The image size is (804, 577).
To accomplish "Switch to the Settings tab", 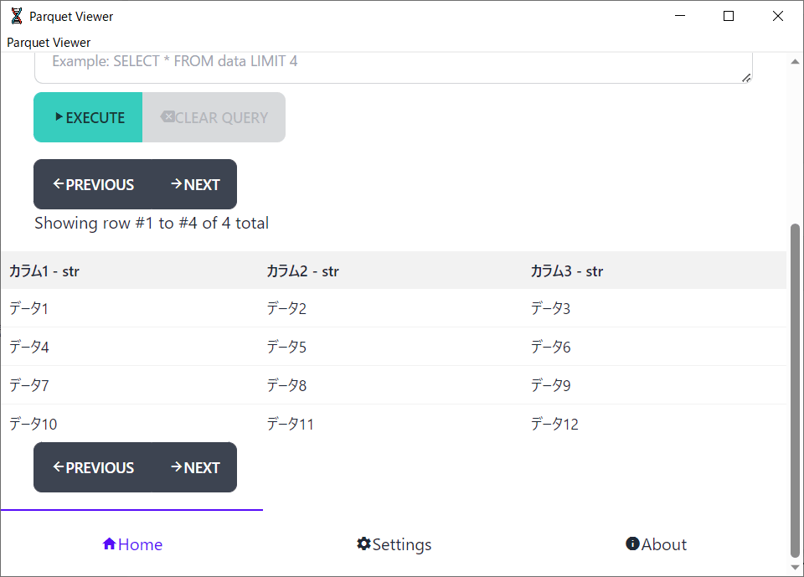I will pyautogui.click(x=394, y=544).
